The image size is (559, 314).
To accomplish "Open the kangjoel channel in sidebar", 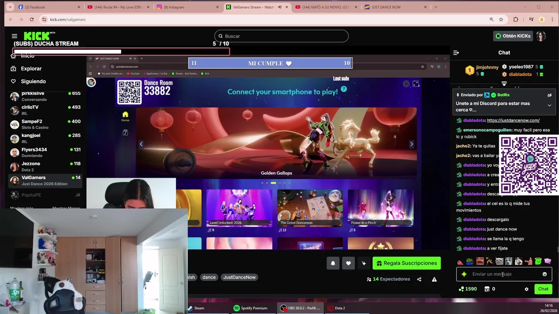I will coord(45,138).
